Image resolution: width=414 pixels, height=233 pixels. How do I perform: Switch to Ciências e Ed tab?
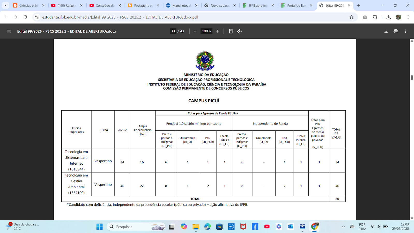click(28, 5)
